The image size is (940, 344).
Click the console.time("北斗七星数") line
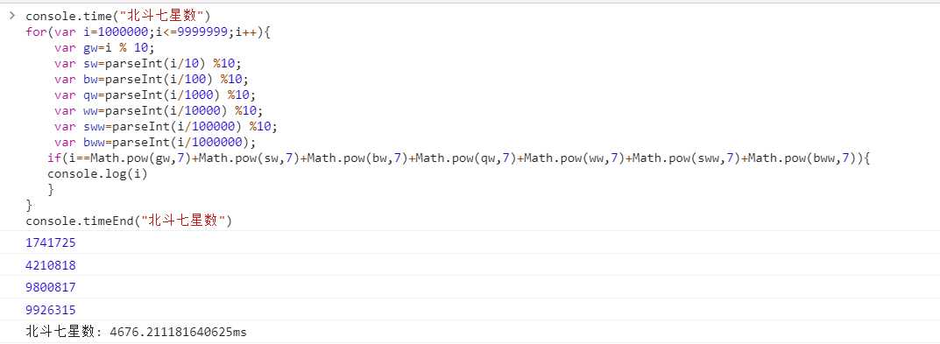point(118,16)
